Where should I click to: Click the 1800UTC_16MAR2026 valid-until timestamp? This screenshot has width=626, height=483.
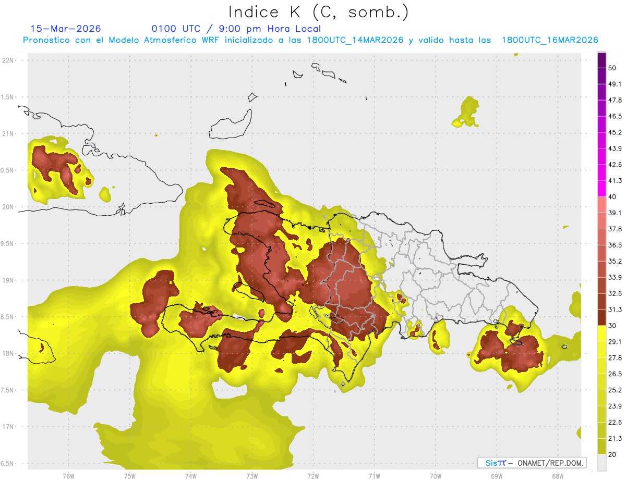pyautogui.click(x=549, y=40)
